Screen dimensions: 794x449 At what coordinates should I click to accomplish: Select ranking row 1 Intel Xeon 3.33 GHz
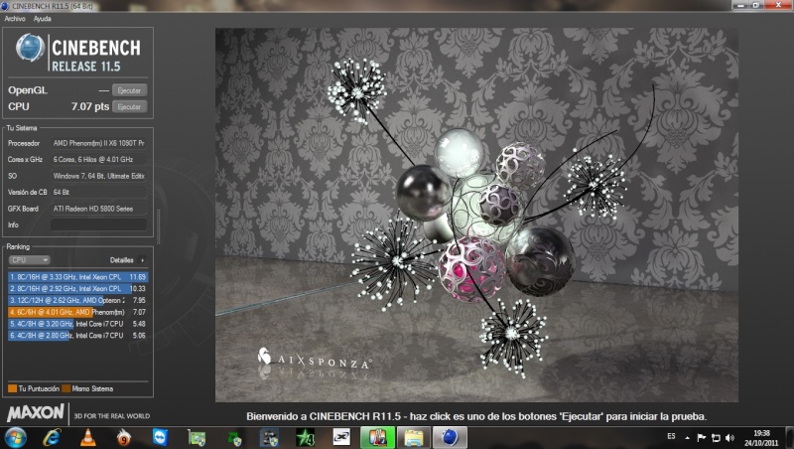click(78, 277)
